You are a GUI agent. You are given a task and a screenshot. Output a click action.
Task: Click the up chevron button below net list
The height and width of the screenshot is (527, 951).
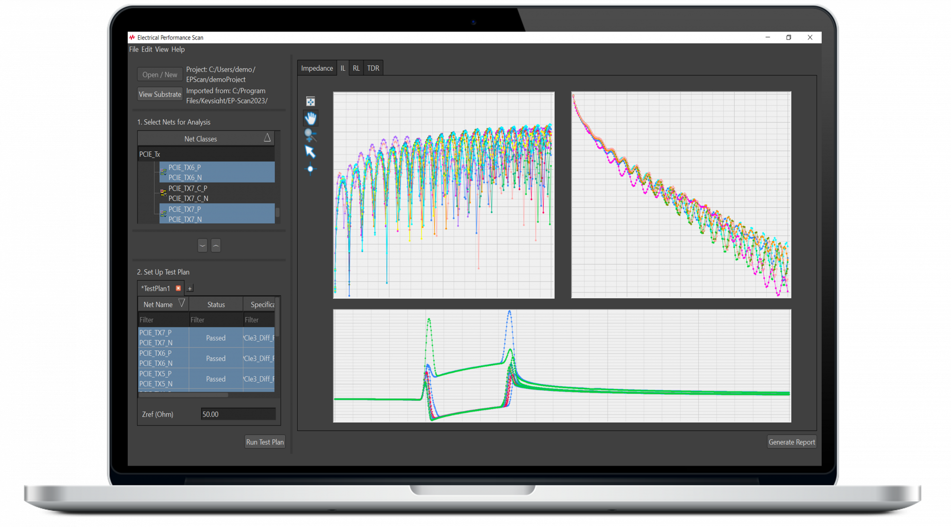pos(216,245)
